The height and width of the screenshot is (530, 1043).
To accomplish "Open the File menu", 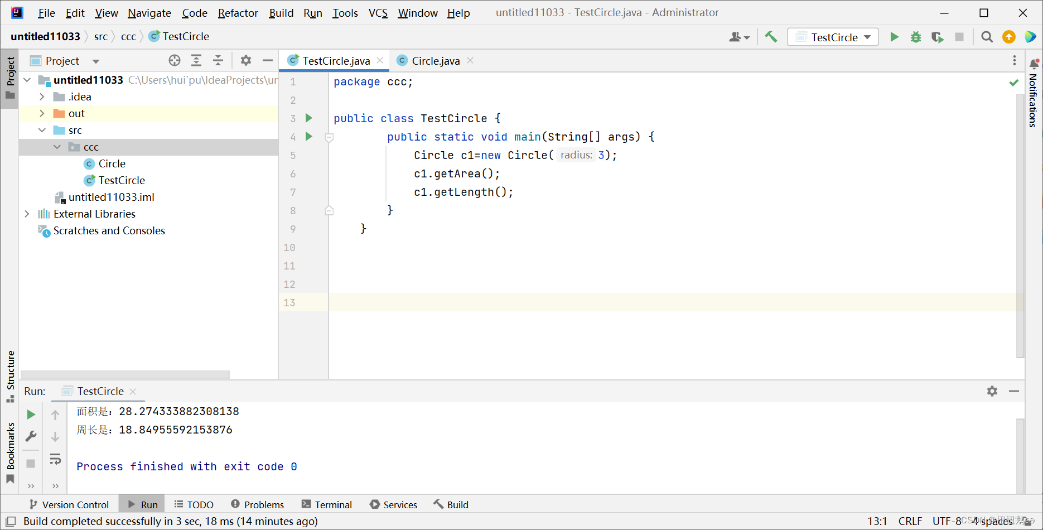I will (46, 13).
